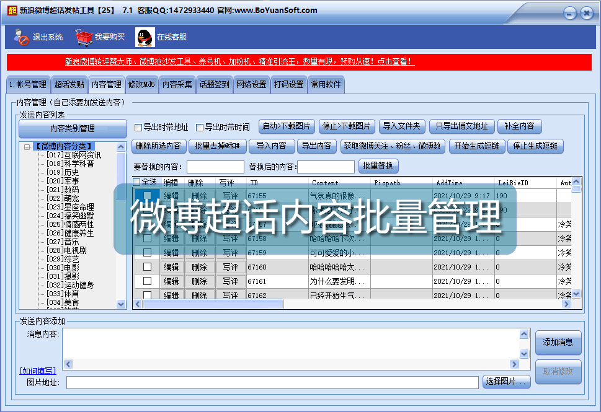Click 批量去掉@和# button
Viewport: 601px width, 412px height.
click(217, 146)
